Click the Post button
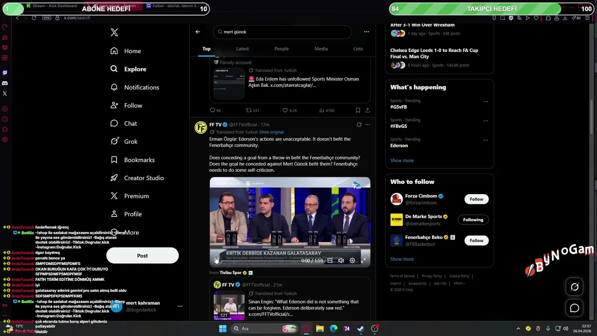The width and height of the screenshot is (597, 336). (x=142, y=256)
